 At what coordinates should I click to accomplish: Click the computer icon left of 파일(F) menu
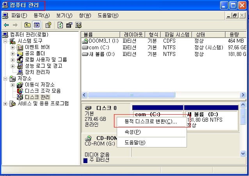[5, 16]
